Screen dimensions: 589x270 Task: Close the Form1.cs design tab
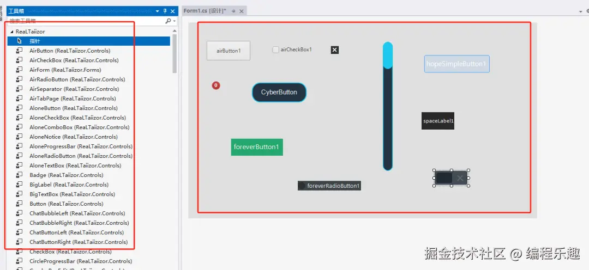coord(242,11)
